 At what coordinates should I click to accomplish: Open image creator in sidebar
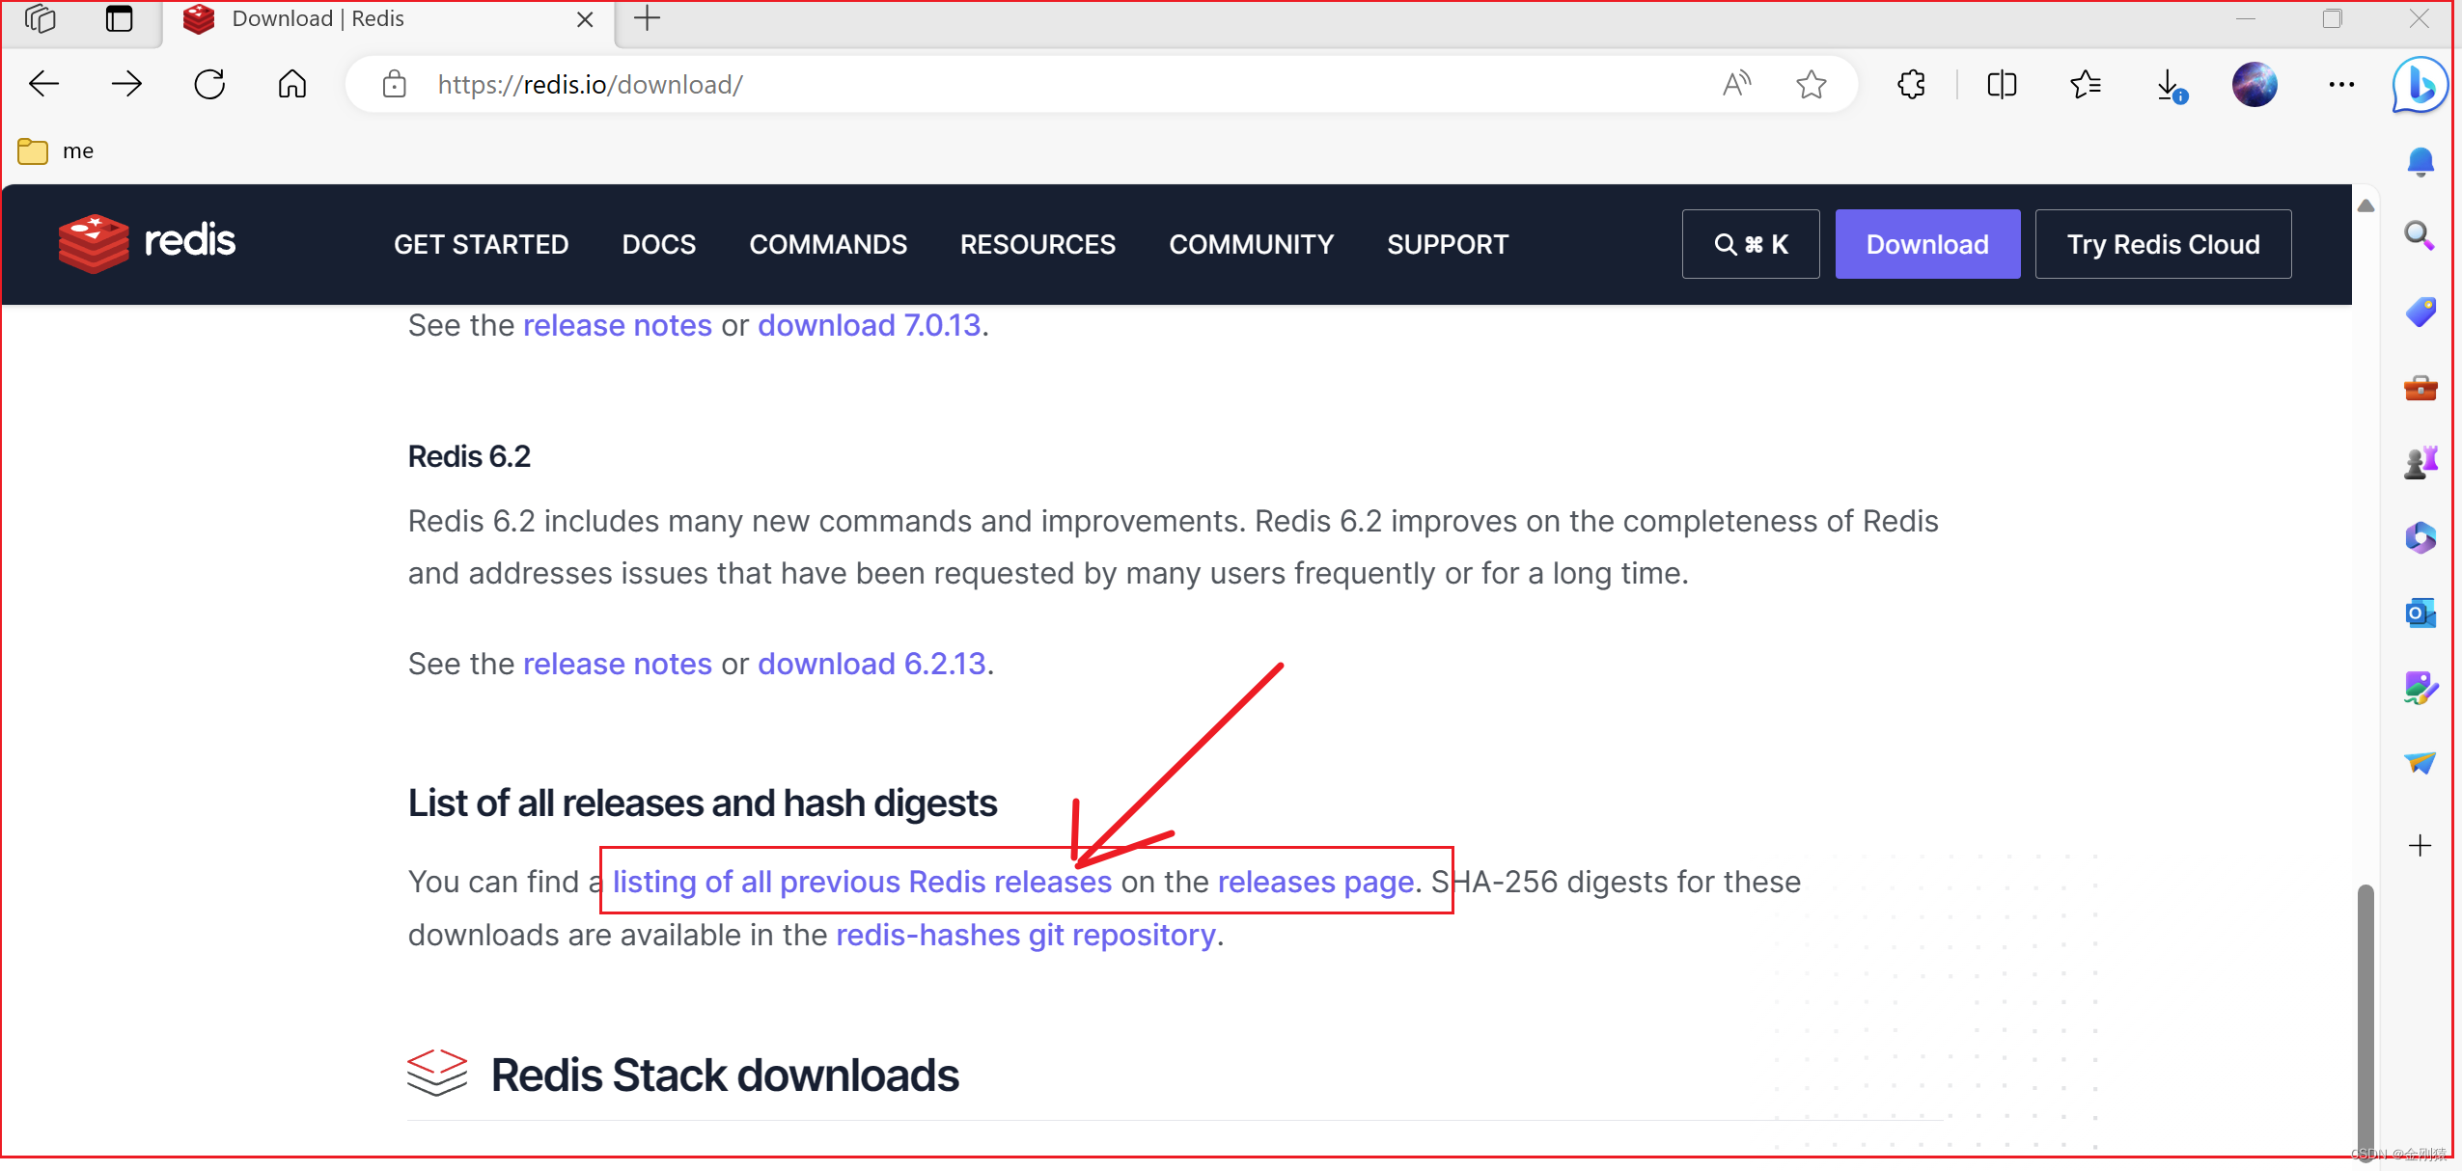pos(2421,688)
